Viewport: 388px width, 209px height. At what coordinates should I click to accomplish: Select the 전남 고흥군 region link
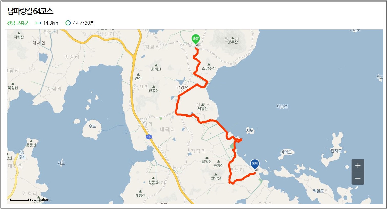click(x=18, y=23)
